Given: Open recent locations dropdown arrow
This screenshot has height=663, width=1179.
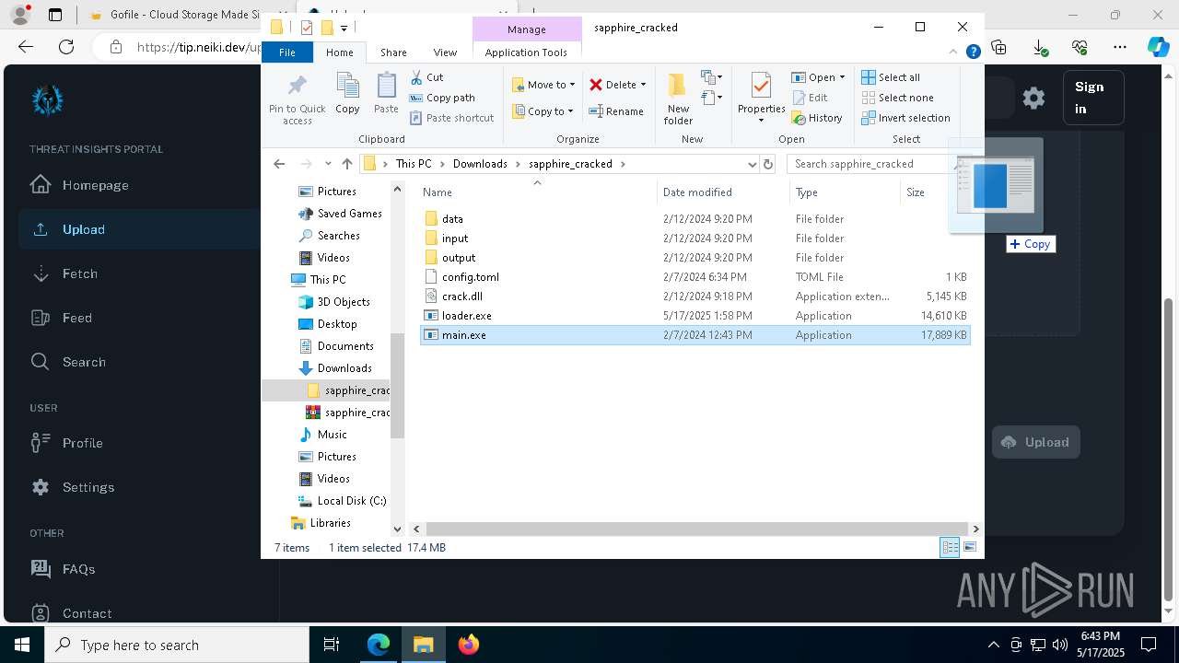Looking at the screenshot, I should pos(328,164).
